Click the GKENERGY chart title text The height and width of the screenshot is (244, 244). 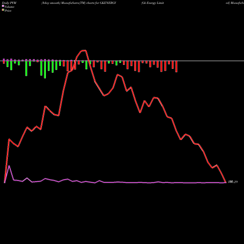click(x=79, y=3)
